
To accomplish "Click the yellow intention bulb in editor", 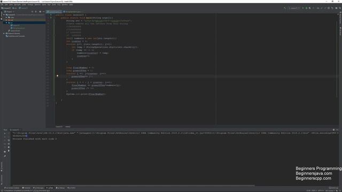I will click(x=57, y=76).
